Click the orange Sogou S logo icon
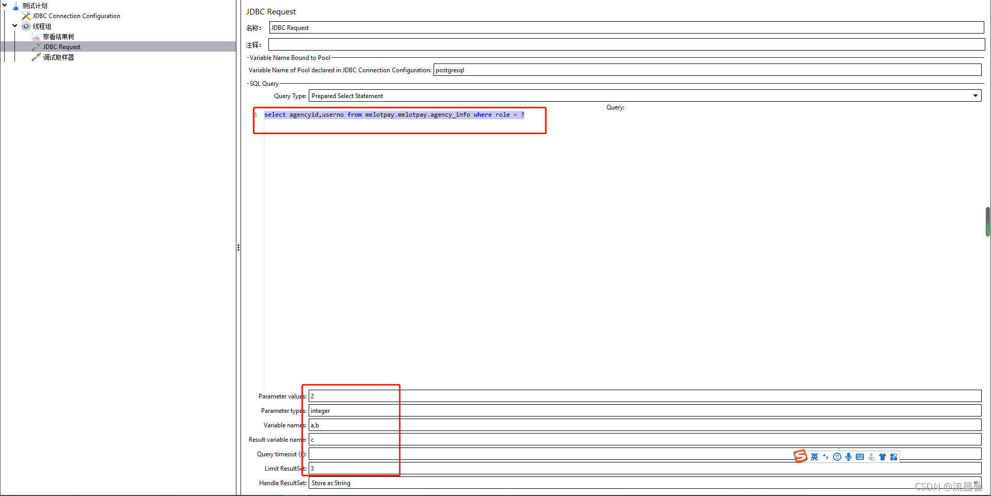991x496 pixels. click(x=800, y=456)
